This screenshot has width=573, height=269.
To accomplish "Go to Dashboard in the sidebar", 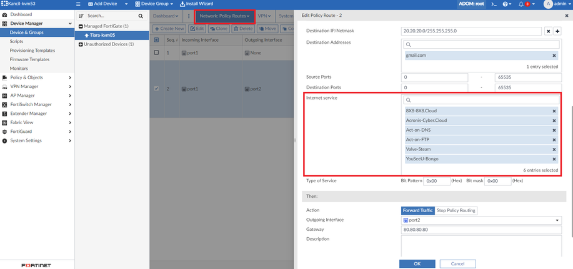I will [21, 14].
